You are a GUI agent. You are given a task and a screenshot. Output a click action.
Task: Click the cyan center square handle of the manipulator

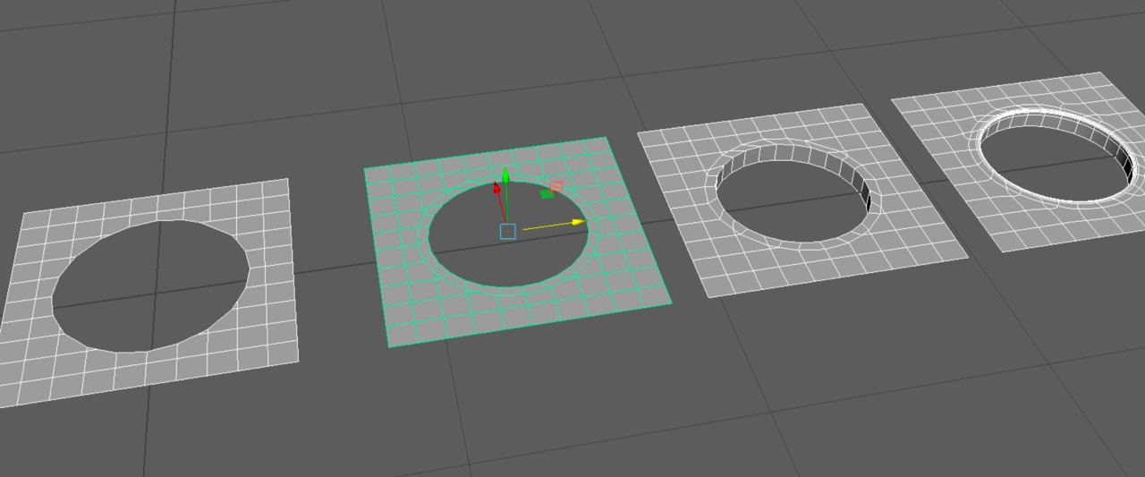click(x=507, y=232)
